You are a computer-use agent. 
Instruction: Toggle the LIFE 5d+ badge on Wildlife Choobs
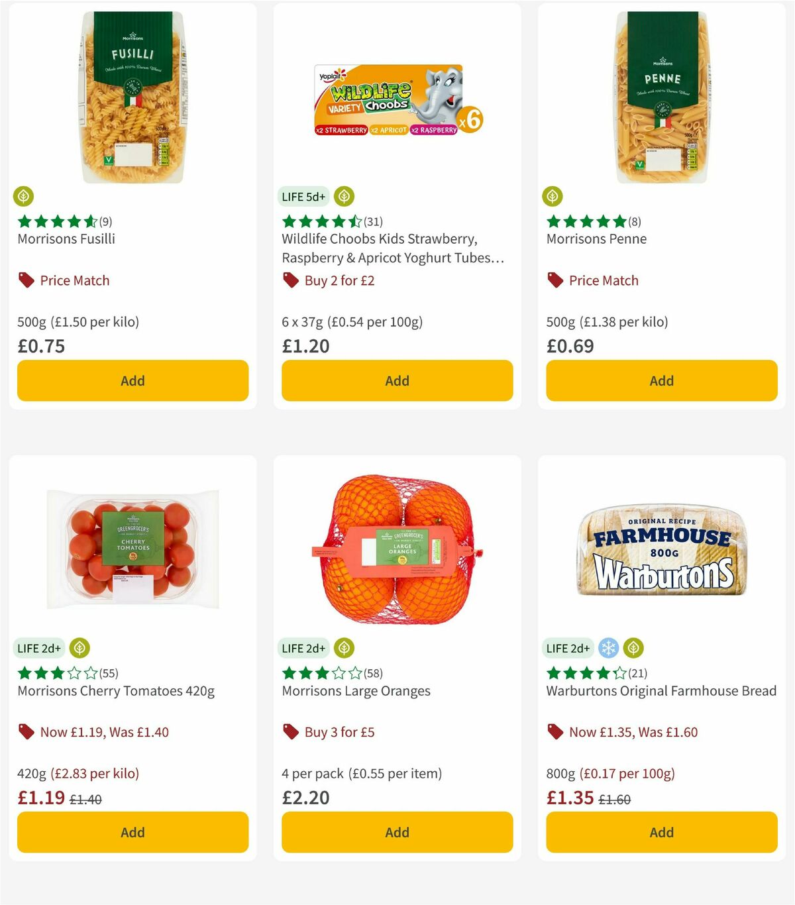click(x=303, y=196)
